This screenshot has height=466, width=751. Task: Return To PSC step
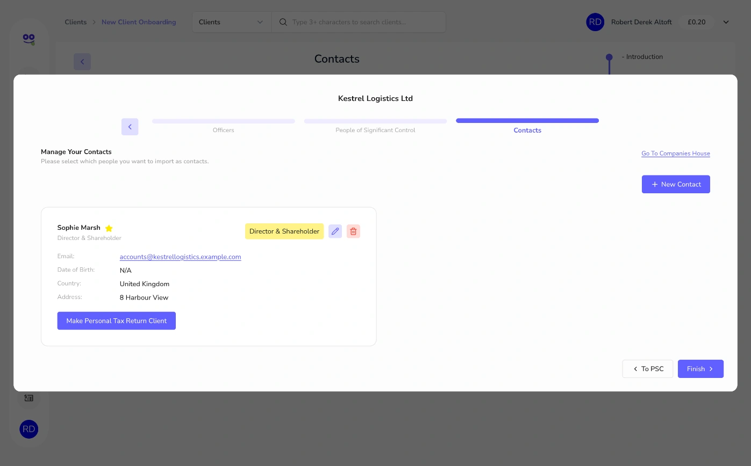pos(648,369)
